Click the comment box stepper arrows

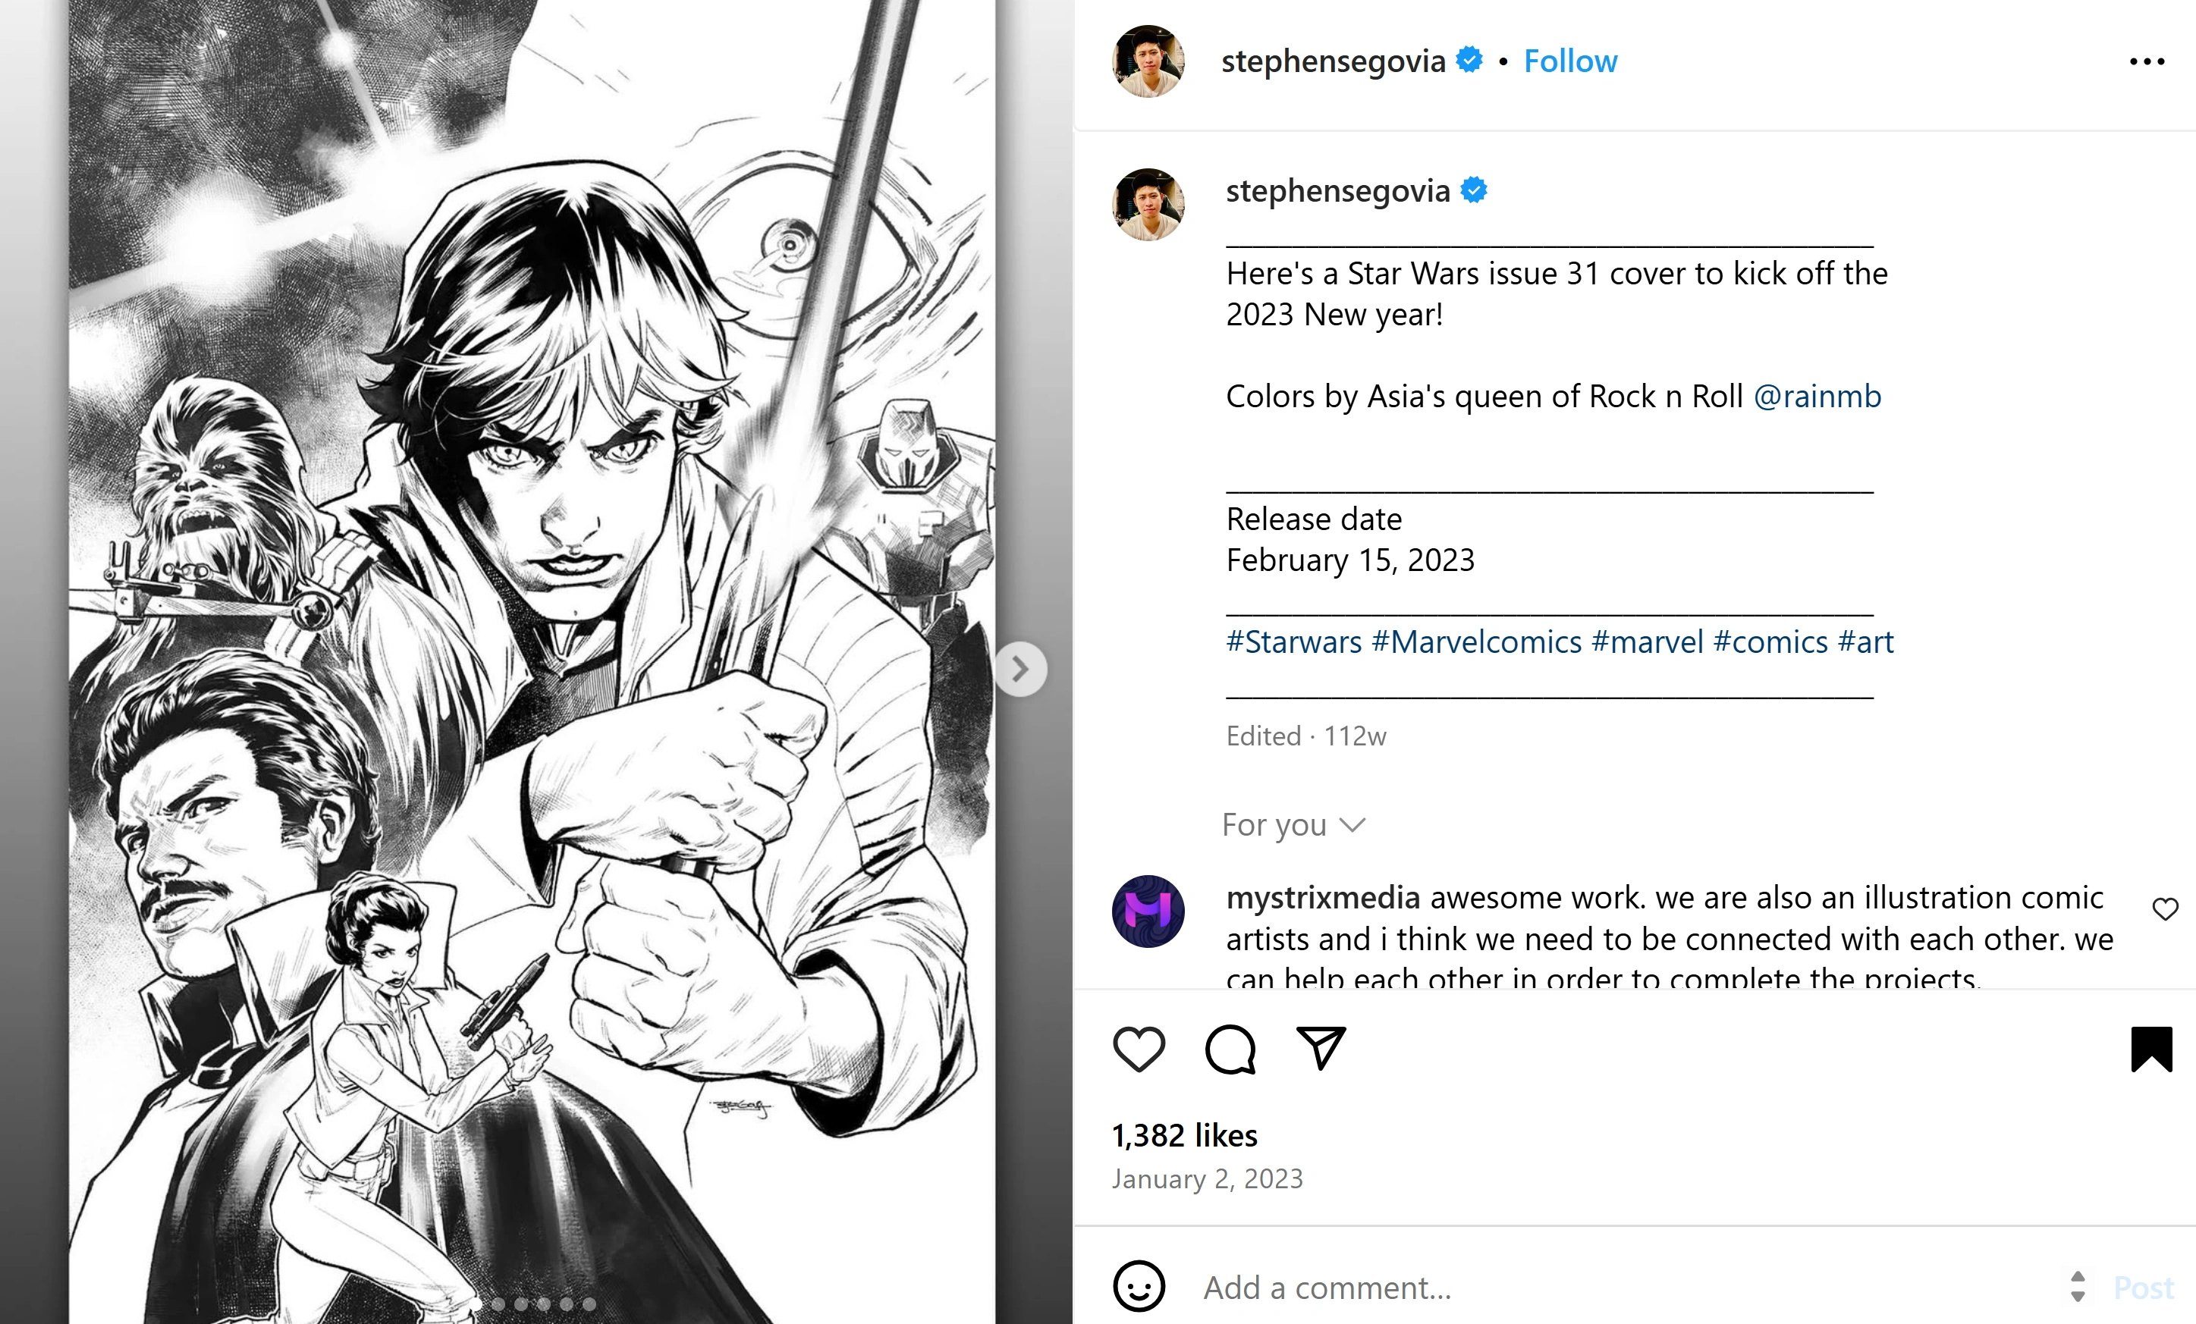[2078, 1287]
